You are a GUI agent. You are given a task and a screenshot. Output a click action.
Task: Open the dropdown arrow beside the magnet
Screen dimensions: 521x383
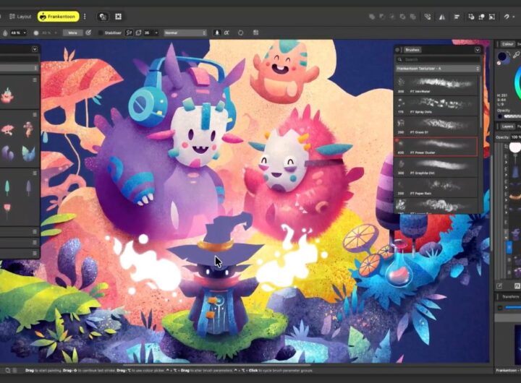514,17
